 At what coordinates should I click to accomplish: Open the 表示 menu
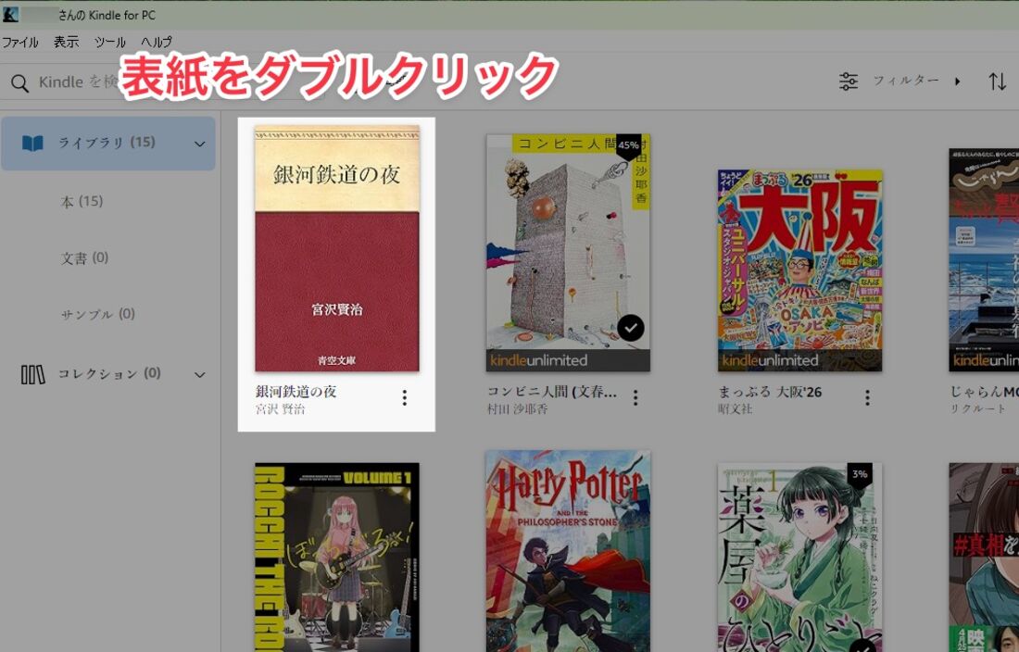[67, 43]
